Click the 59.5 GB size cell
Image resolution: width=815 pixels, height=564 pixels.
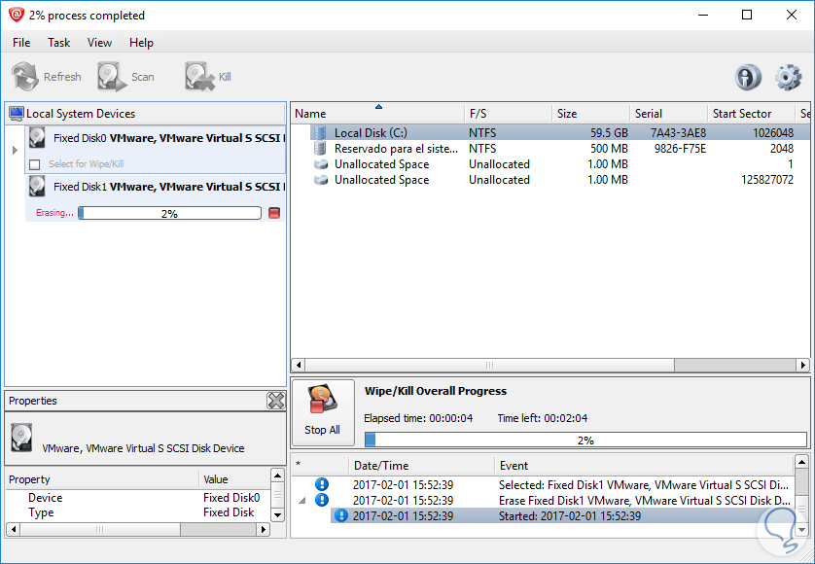[x=609, y=132]
